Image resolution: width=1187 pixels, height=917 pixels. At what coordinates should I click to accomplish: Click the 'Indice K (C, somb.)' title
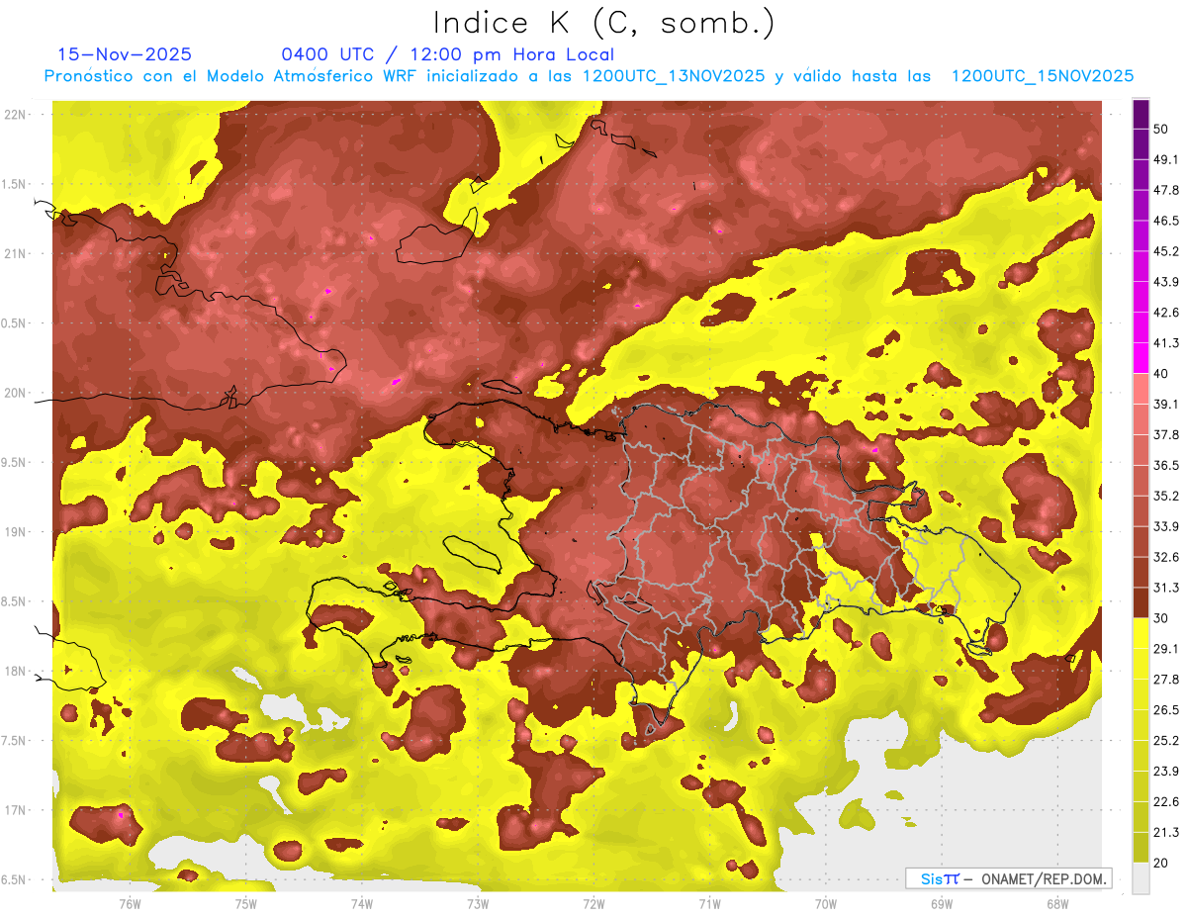[604, 23]
